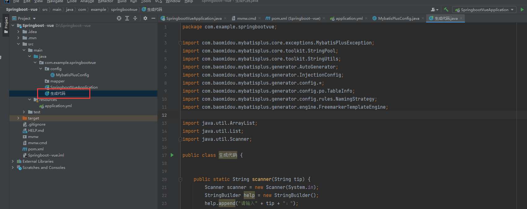The width and height of the screenshot is (527, 209).
Task: Select mvnw.cmd file in project tree
Action: pyautogui.click(x=37, y=143)
